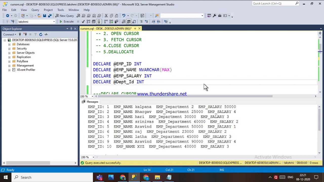Click the DAX query icon
This screenshot has width=324, height=182.
(99, 16)
